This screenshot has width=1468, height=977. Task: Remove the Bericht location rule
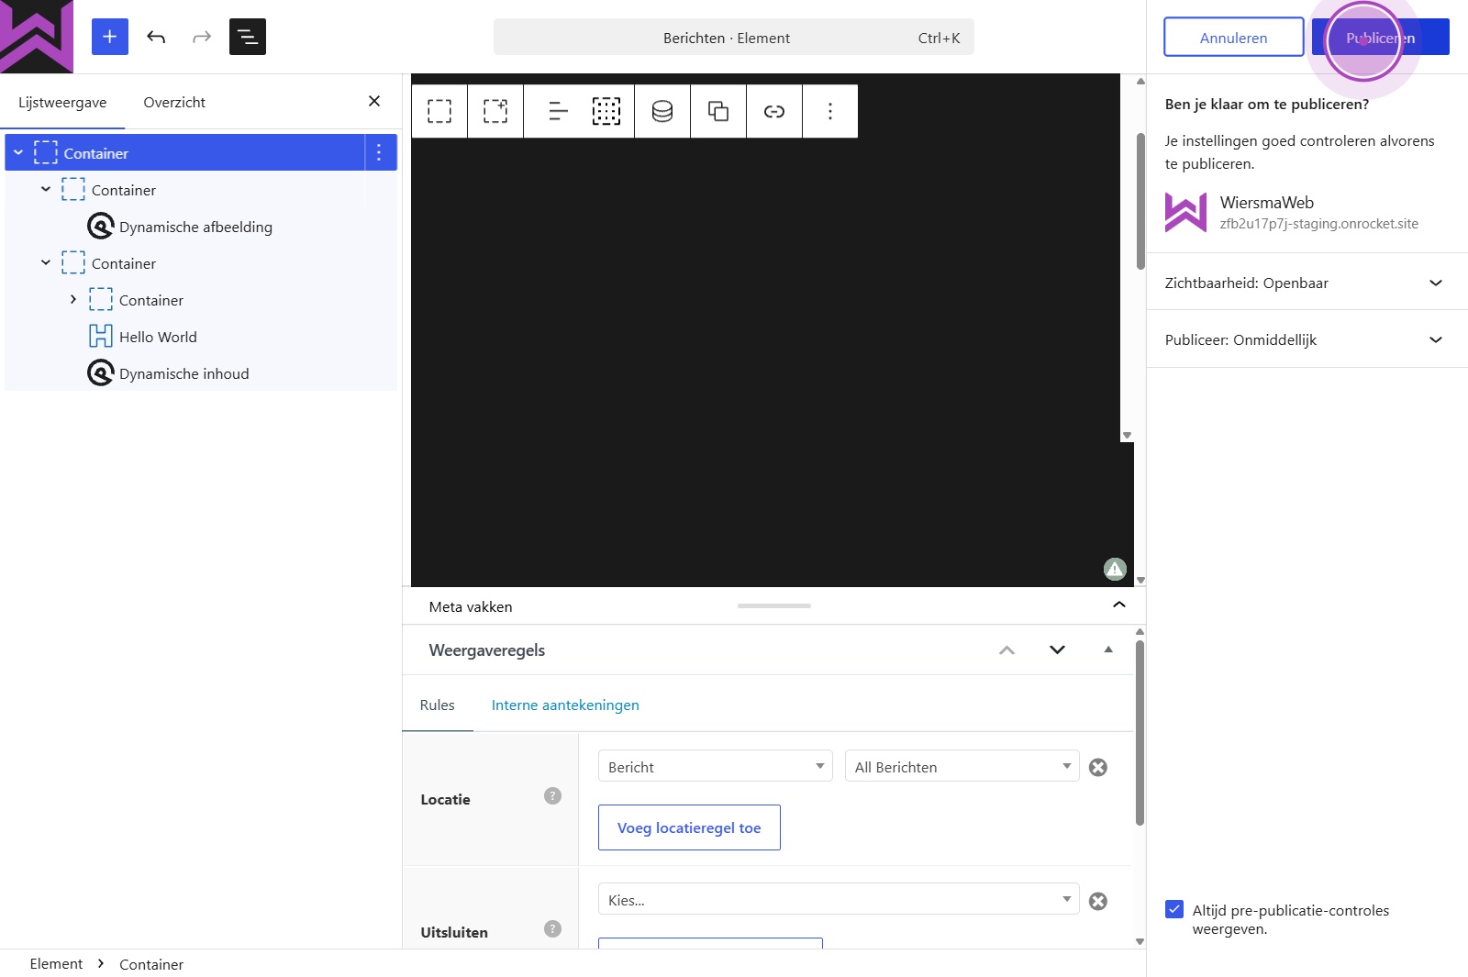[1098, 767]
